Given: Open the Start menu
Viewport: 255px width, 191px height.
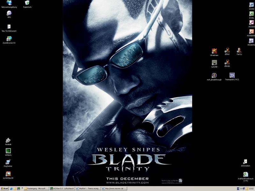Looking at the screenshot, I should (x=4, y=189).
